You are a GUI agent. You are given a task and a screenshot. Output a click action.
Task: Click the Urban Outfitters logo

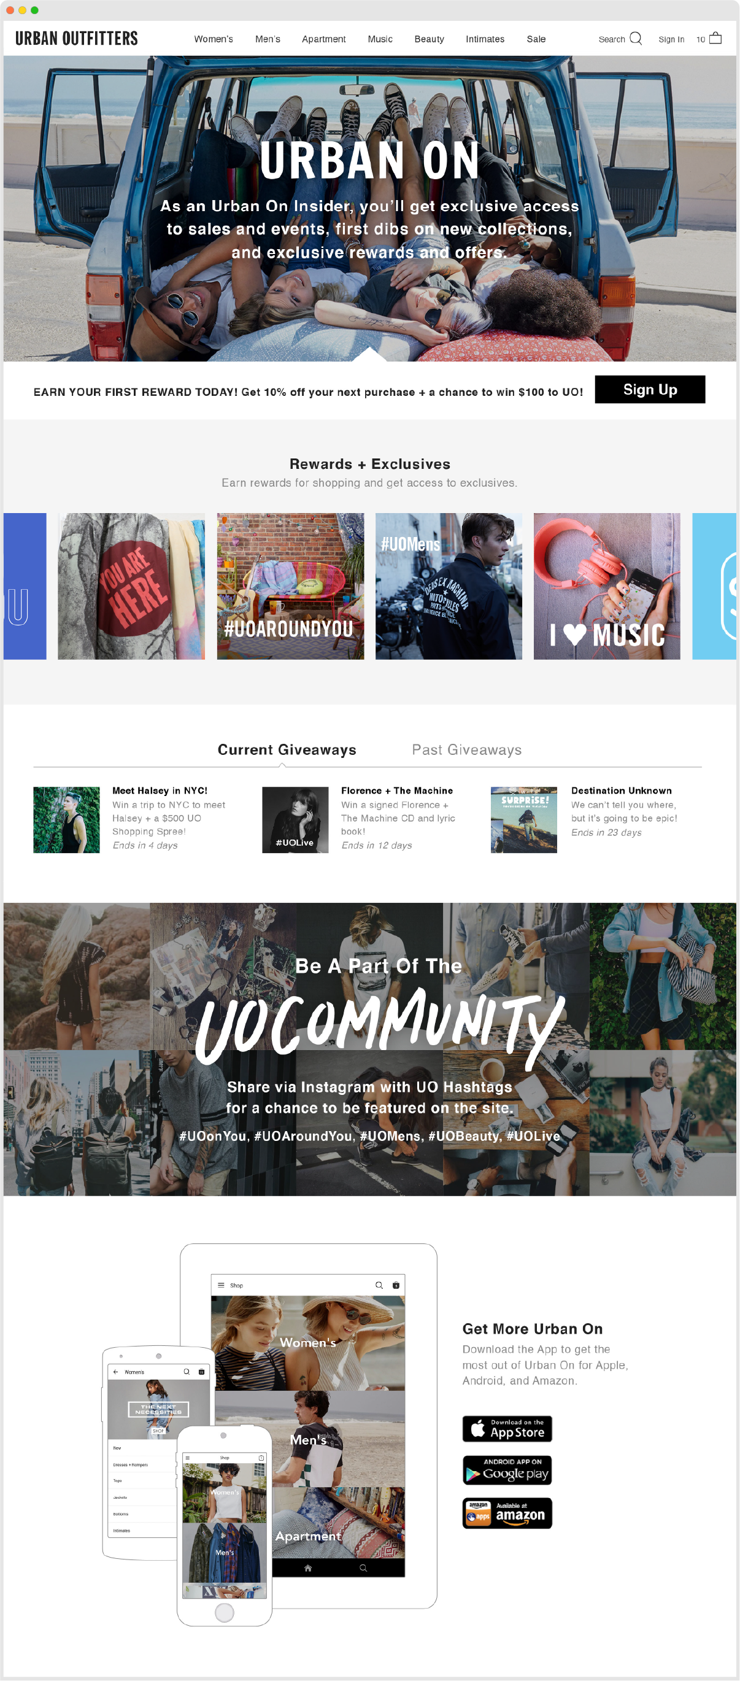pyautogui.click(x=76, y=39)
